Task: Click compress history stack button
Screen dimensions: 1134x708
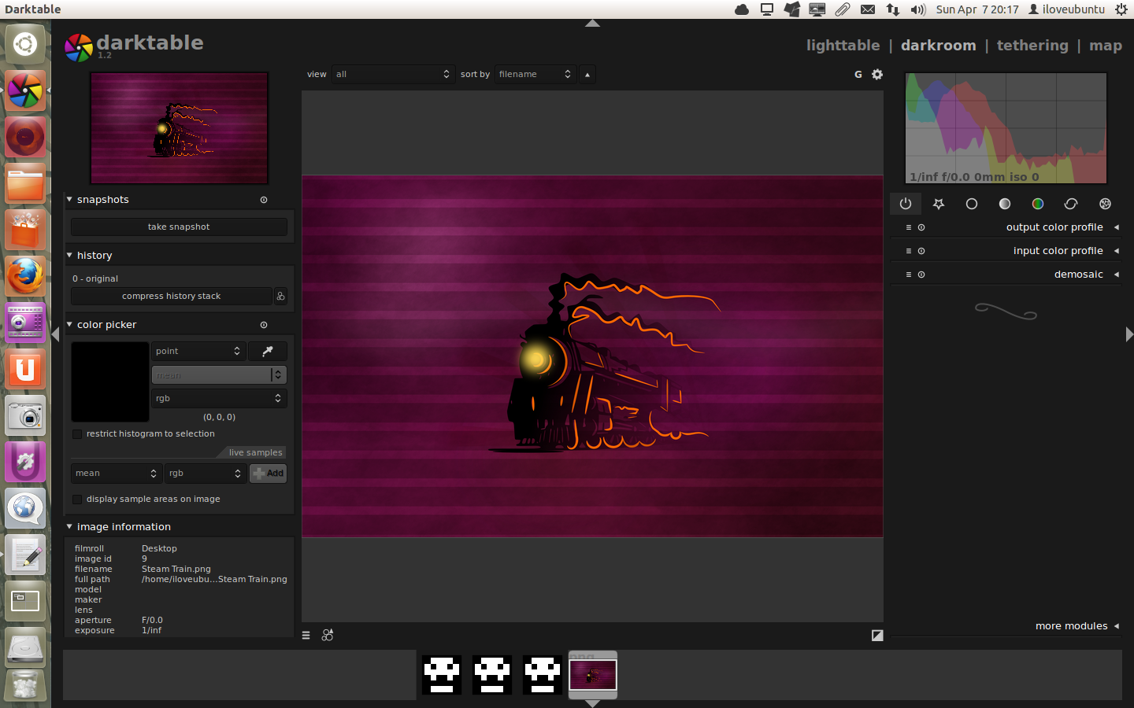Action: [172, 296]
